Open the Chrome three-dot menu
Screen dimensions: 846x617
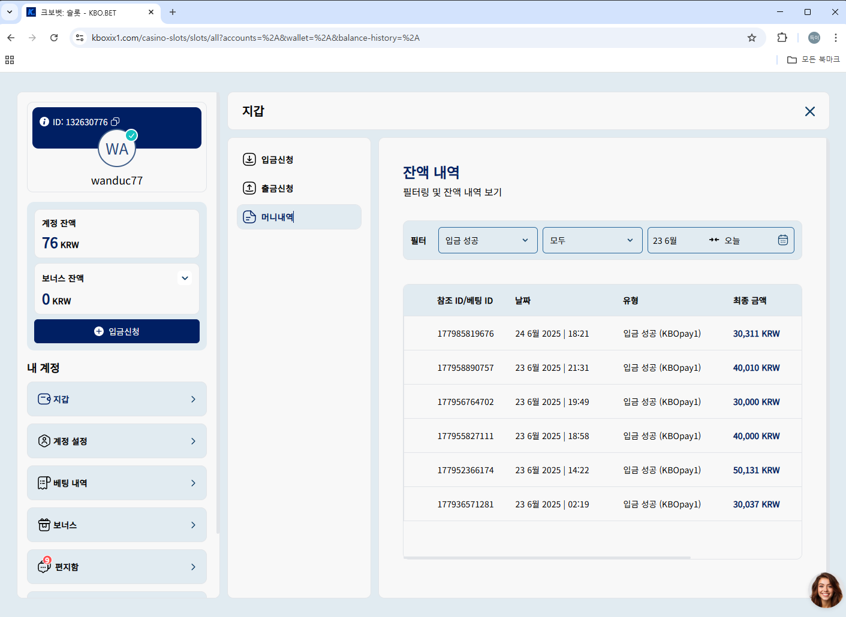[x=836, y=38]
